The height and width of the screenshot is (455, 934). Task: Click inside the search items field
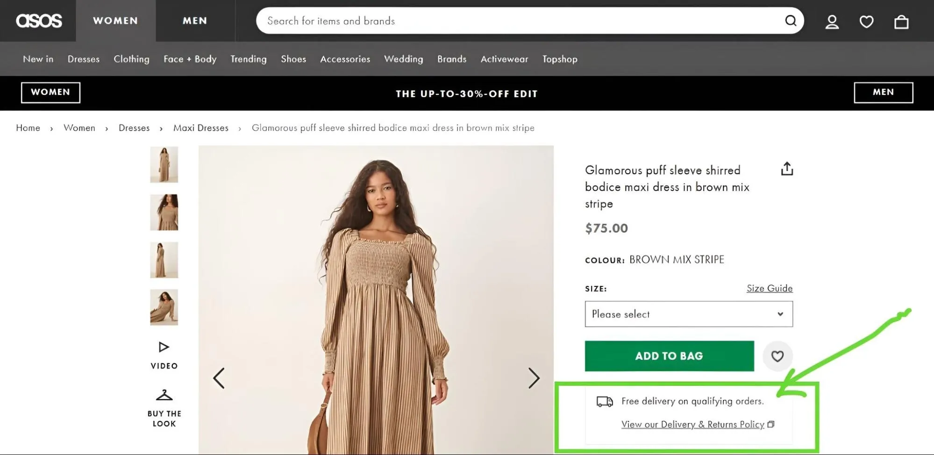(x=514, y=21)
